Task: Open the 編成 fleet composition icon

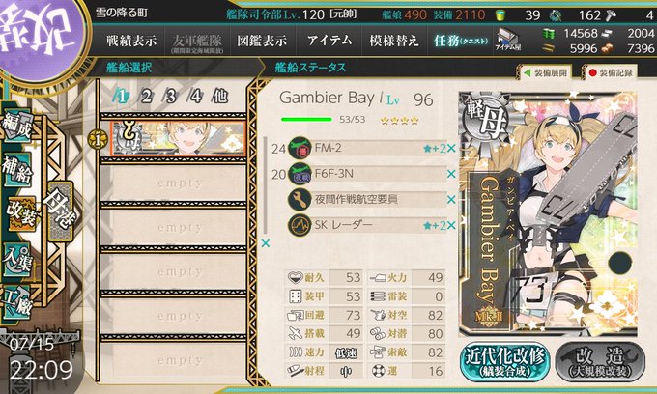Action: pyautogui.click(x=17, y=127)
